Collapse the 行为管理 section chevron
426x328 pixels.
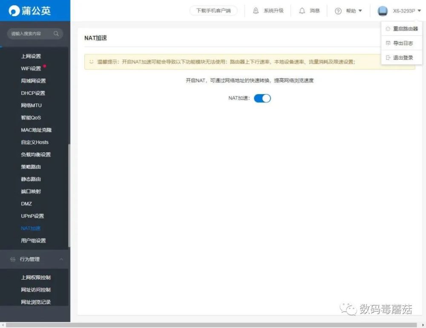coord(61,259)
